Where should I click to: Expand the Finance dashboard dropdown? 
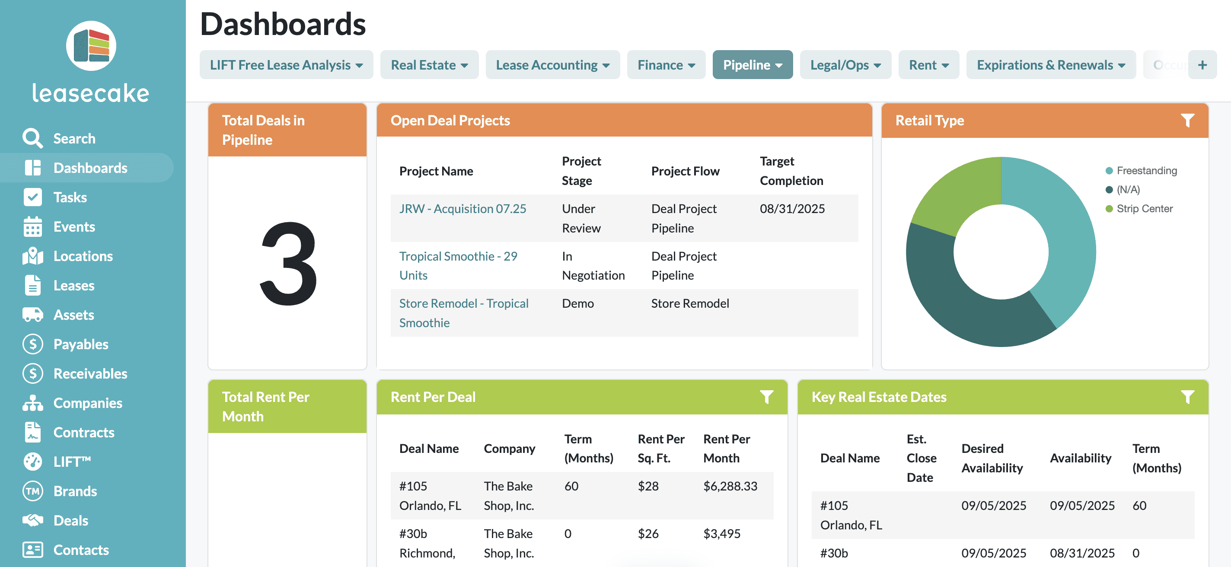click(x=666, y=65)
